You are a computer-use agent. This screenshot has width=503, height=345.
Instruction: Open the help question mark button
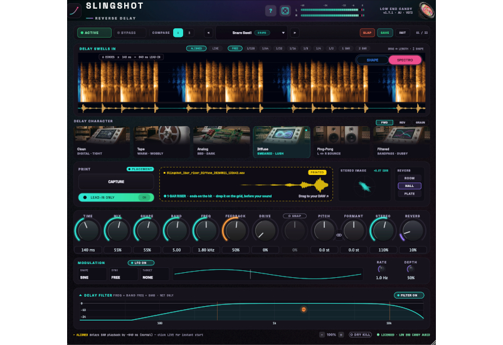point(270,11)
